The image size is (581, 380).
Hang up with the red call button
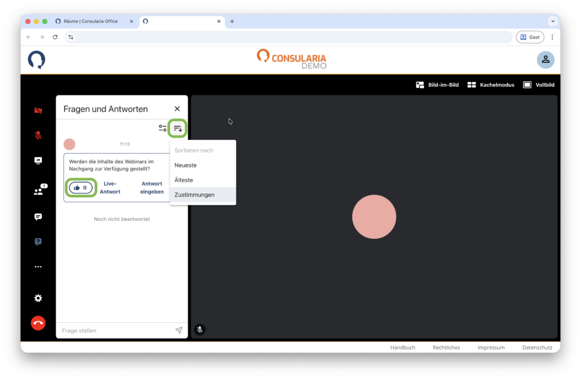38,323
